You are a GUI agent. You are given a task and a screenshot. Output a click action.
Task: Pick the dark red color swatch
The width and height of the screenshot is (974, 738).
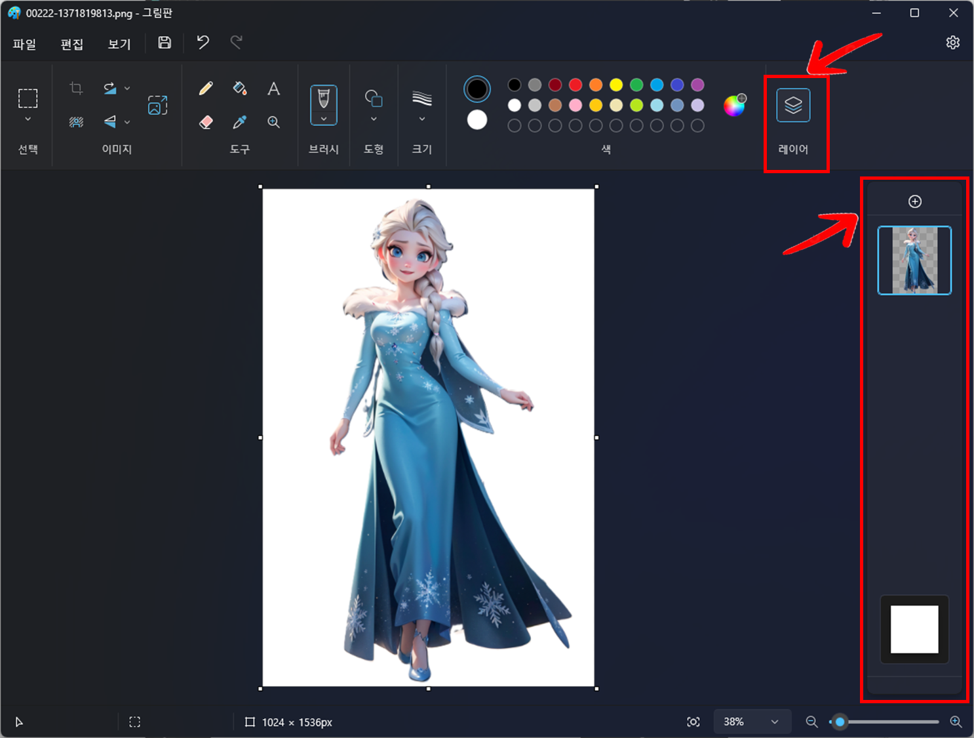click(x=555, y=85)
